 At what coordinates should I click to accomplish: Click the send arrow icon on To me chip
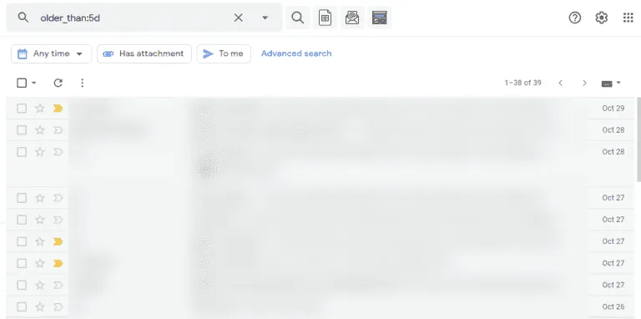point(208,53)
